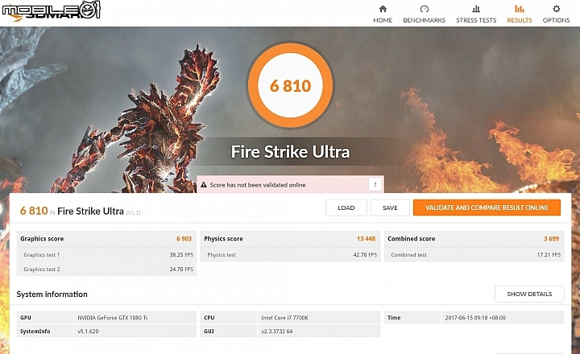
Task: Open the STRESS TESTS tab label
Action: tap(476, 20)
